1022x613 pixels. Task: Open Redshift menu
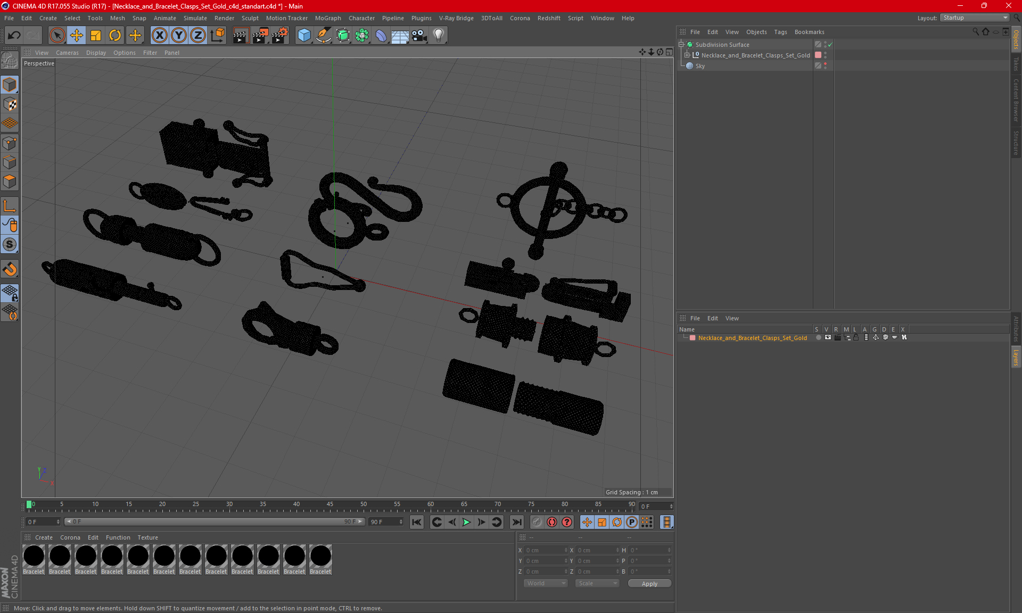click(x=548, y=18)
